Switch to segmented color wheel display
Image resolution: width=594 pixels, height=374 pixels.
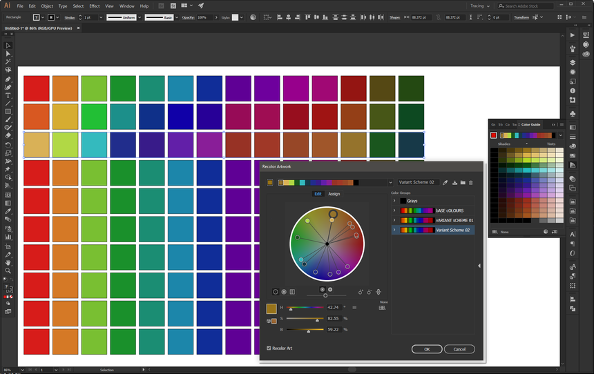click(284, 292)
